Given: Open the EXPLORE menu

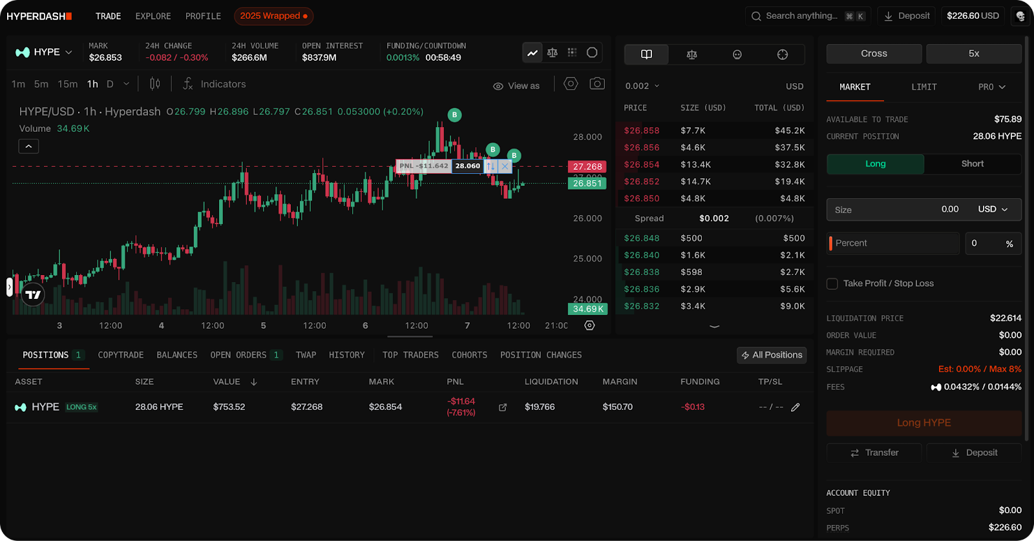Looking at the screenshot, I should [153, 16].
